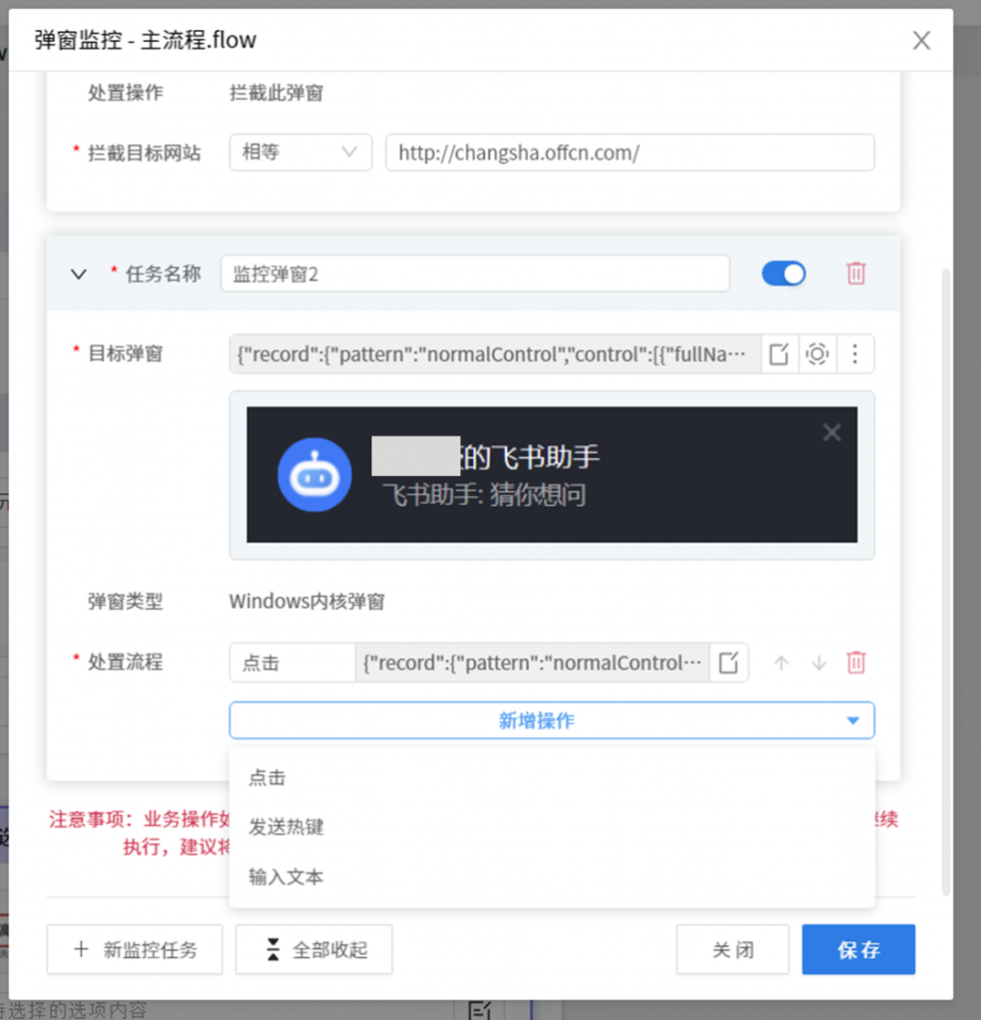This screenshot has width=981, height=1020.
Task: Delete the 处置流程 click step
Action: [856, 662]
